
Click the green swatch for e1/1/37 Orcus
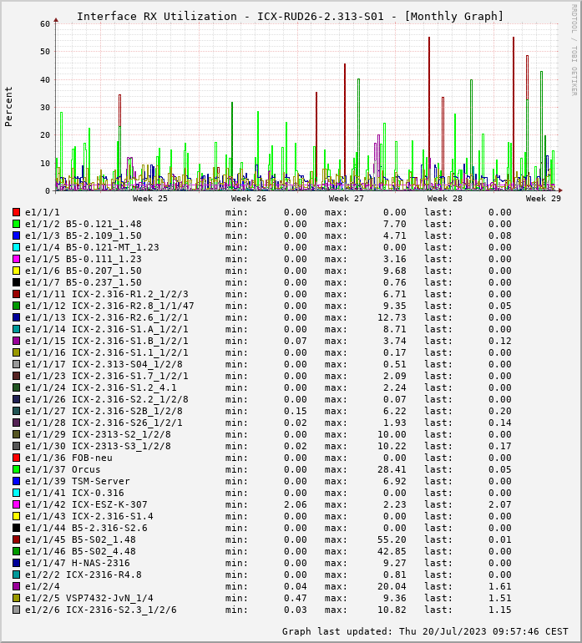[x=16, y=469]
